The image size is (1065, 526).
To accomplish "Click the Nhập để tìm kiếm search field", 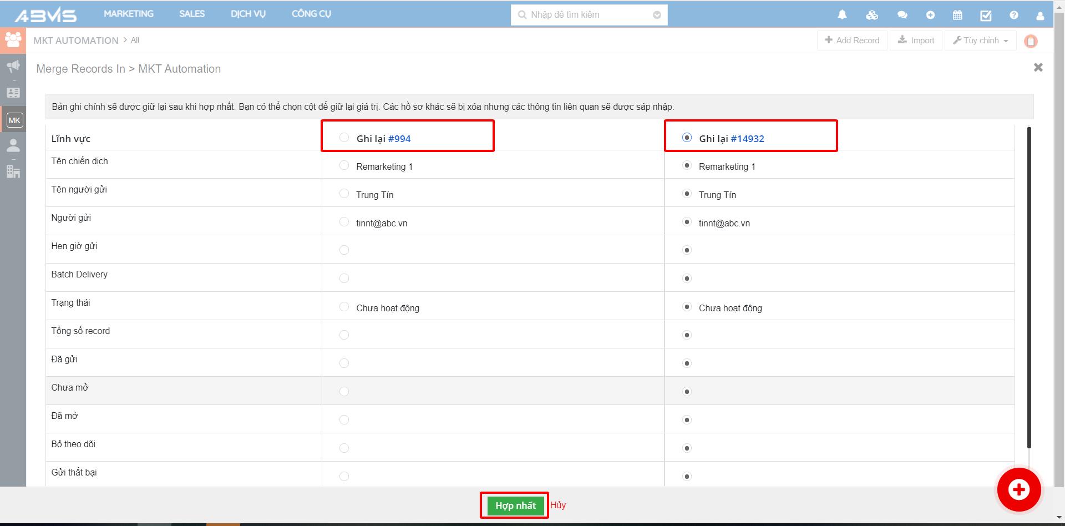I will click(582, 15).
